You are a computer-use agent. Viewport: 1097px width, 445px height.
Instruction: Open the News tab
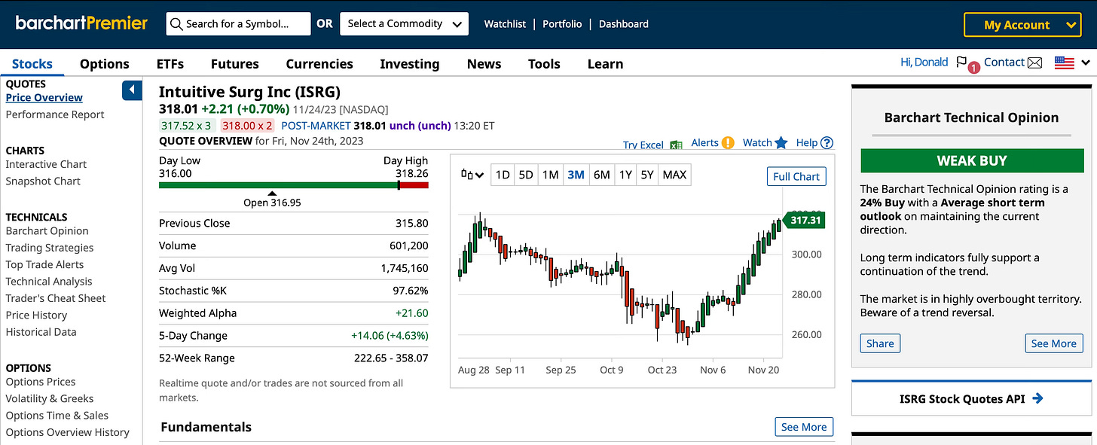pyautogui.click(x=484, y=63)
